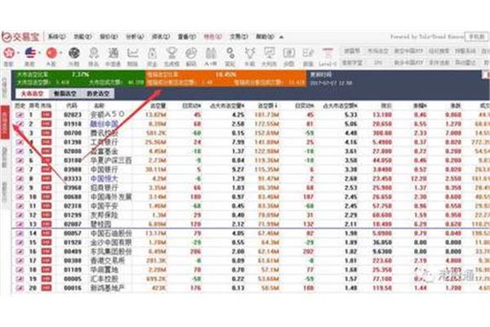This screenshot has height=327, width=490.
Task: Click HK market badge of row 01299
Action: tap(47, 215)
